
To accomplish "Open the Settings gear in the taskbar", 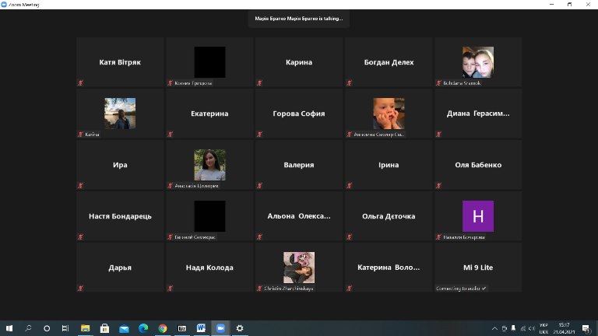I will [240, 328].
